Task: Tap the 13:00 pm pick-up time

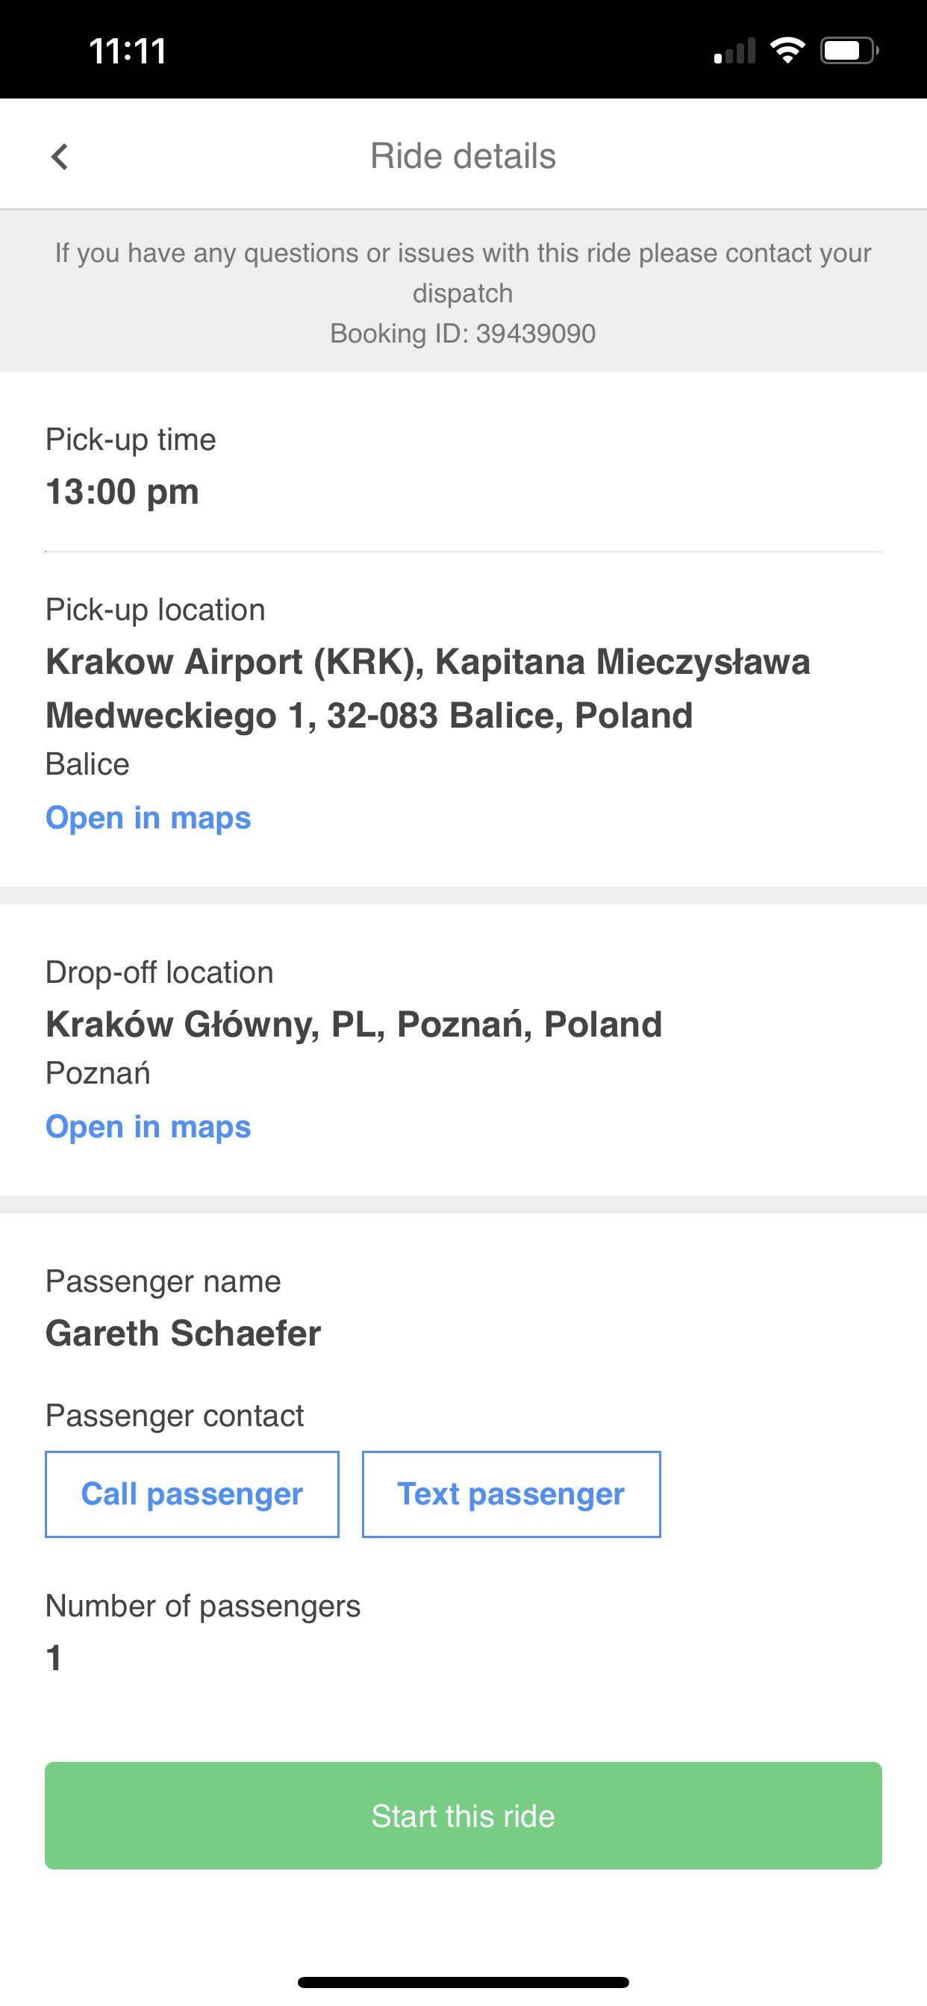Action: pos(122,492)
